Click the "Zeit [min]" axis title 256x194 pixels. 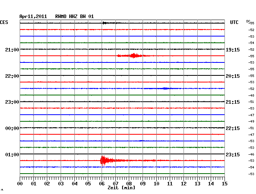(x=121, y=188)
